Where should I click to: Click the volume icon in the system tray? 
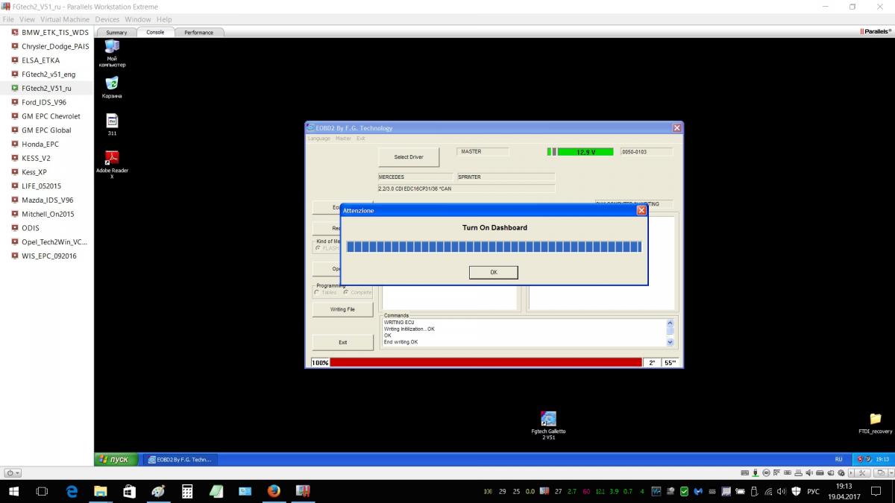point(781,492)
